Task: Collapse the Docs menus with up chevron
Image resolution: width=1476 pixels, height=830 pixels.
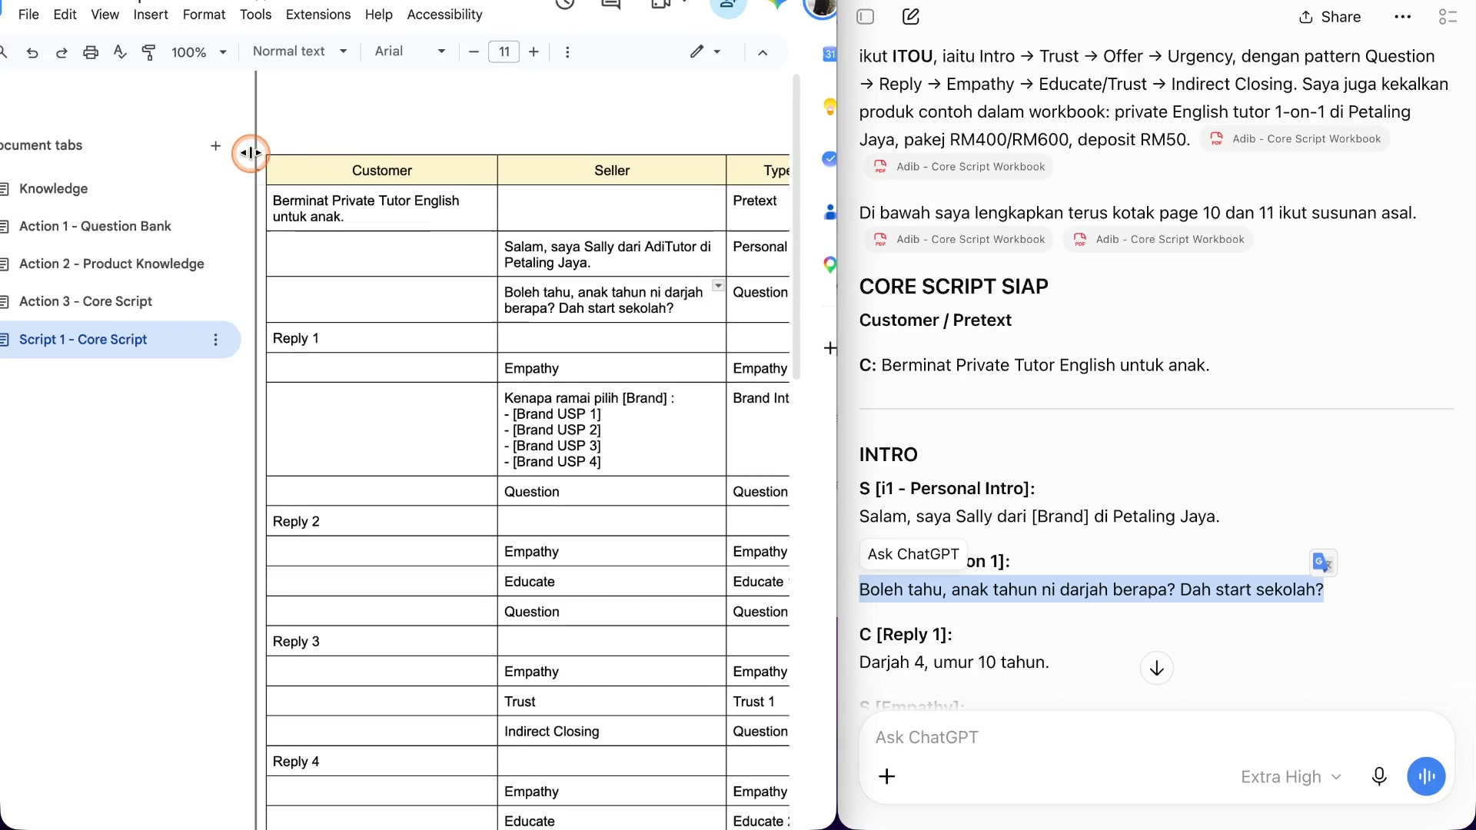Action: coord(763,52)
